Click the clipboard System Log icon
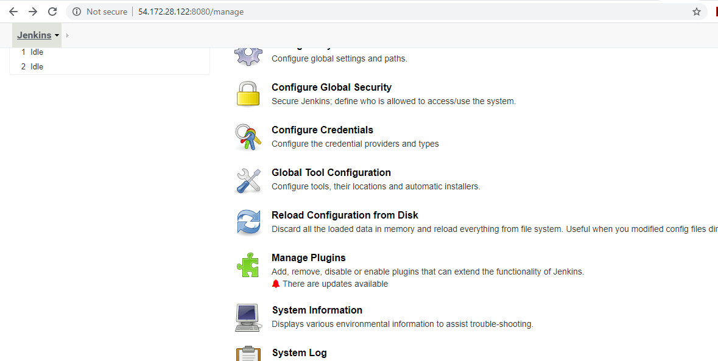 [x=248, y=354]
